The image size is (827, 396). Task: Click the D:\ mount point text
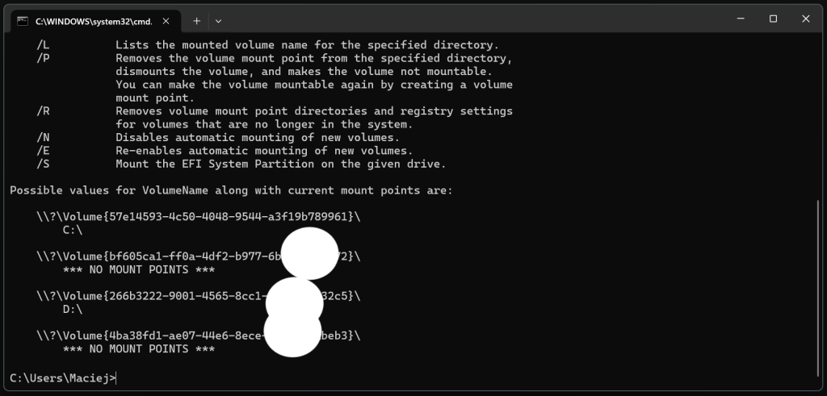[73, 309]
